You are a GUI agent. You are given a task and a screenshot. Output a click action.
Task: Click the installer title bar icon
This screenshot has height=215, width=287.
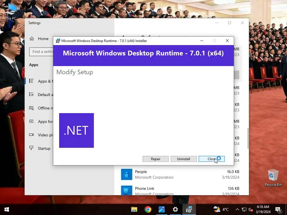tap(58, 41)
